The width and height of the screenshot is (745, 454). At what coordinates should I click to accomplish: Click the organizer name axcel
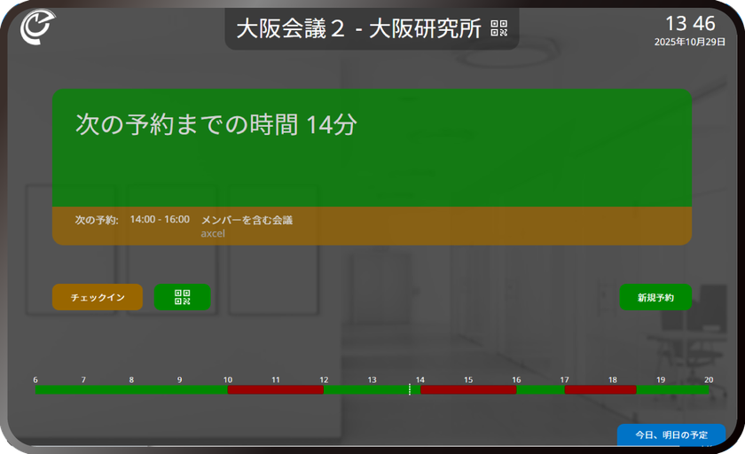pos(213,233)
